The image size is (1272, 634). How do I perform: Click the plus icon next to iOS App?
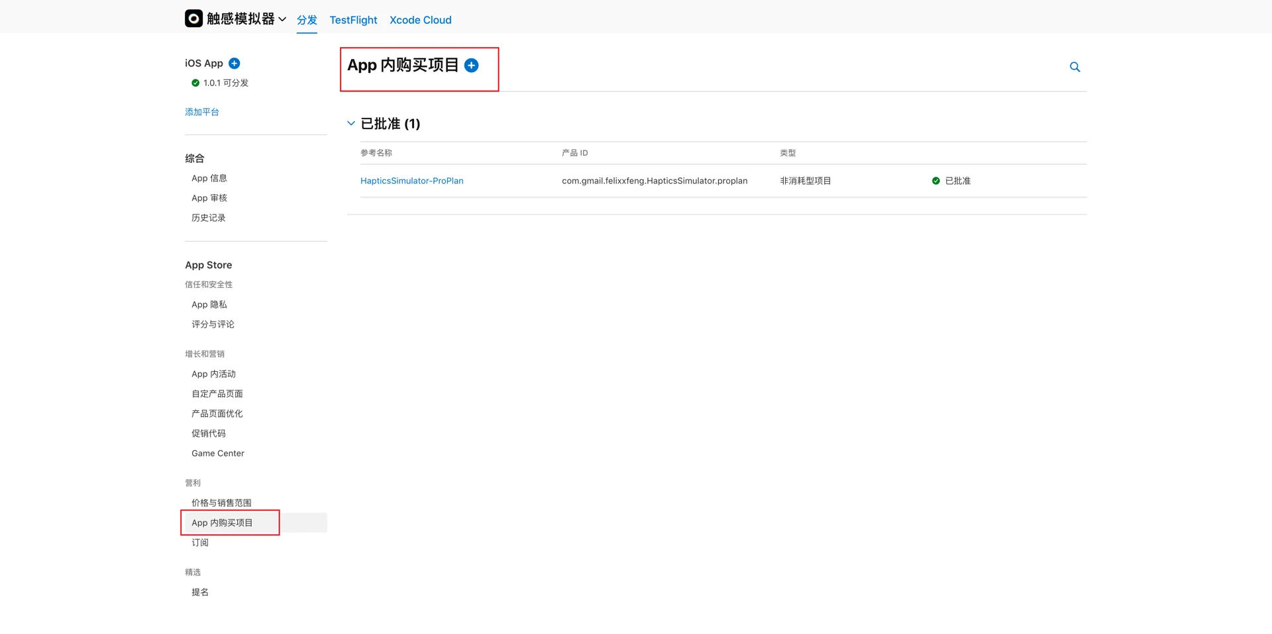(x=234, y=63)
